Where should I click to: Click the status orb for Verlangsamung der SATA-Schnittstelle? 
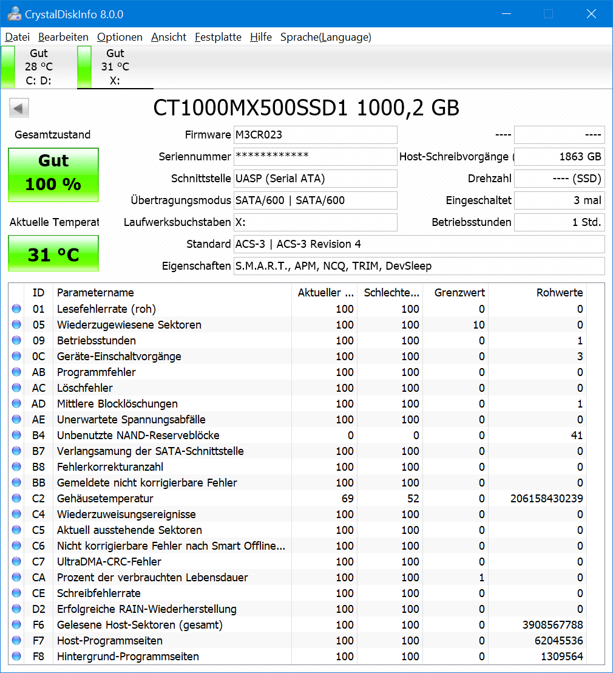[16, 451]
